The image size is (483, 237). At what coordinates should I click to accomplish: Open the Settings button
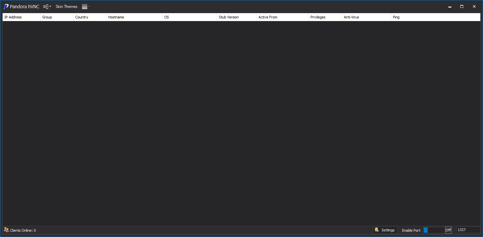pyautogui.click(x=385, y=230)
